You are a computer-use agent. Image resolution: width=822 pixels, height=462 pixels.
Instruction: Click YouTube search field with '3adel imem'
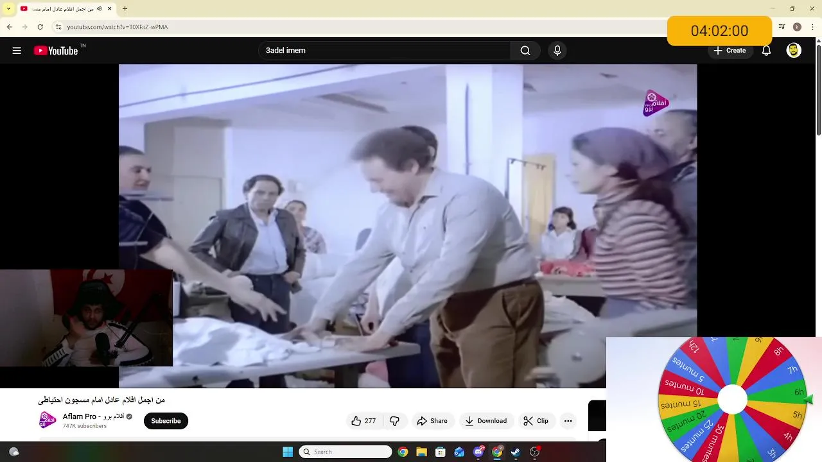tap(385, 51)
